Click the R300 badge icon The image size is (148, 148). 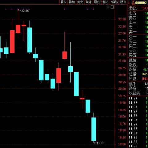point(133,3)
